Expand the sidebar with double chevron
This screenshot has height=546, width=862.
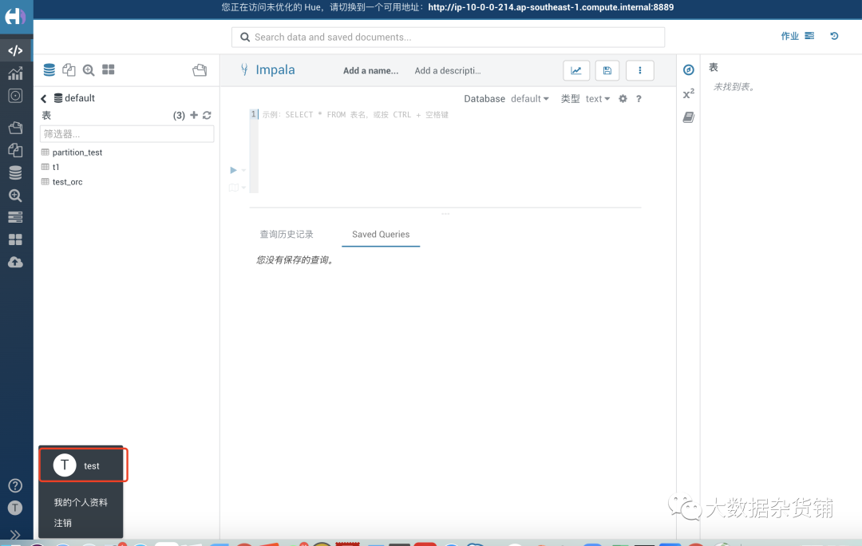click(x=15, y=535)
